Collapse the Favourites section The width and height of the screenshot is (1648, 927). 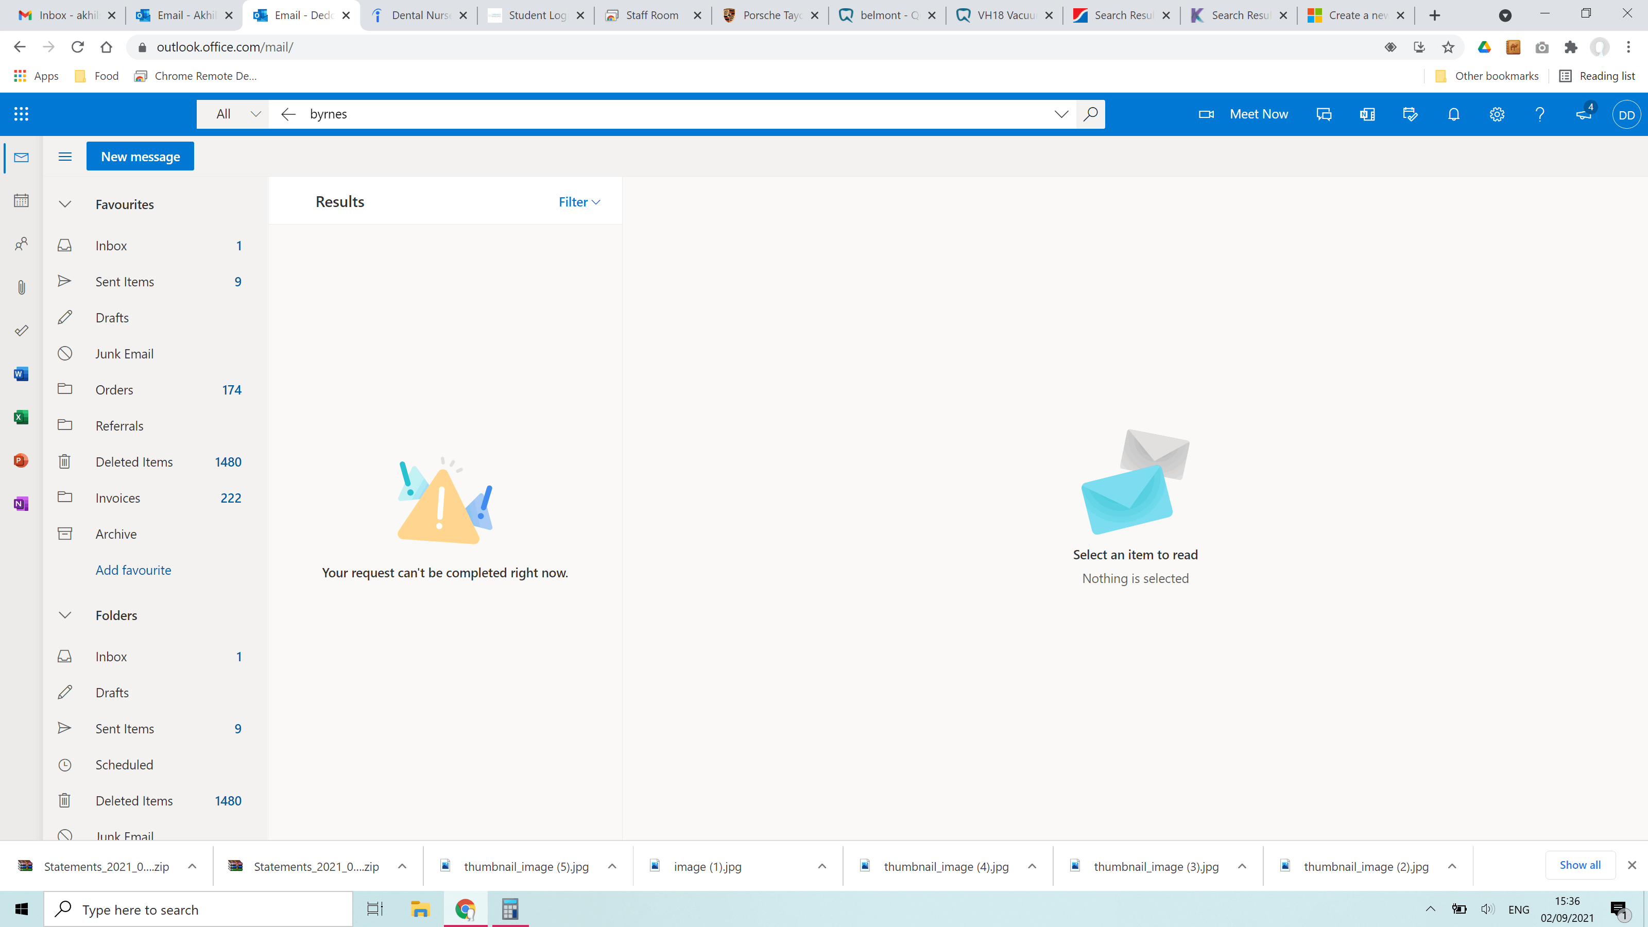click(64, 204)
